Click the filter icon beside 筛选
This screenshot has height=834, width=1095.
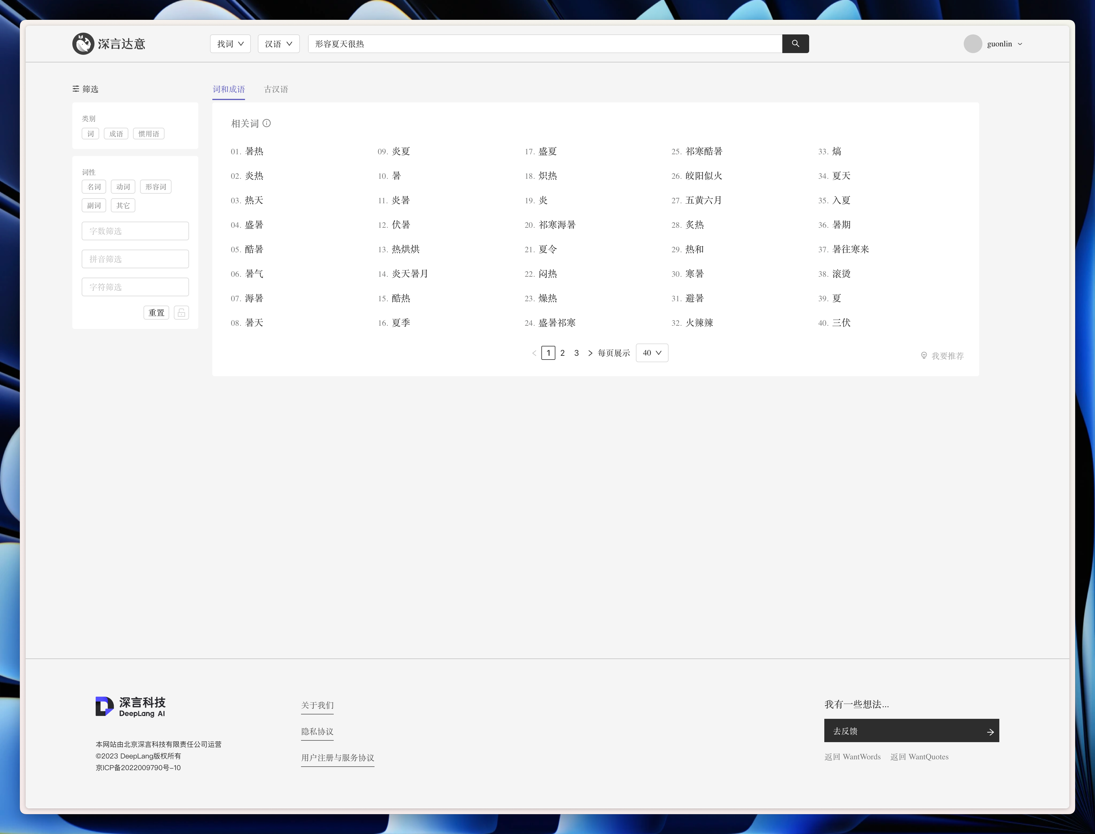click(x=76, y=89)
